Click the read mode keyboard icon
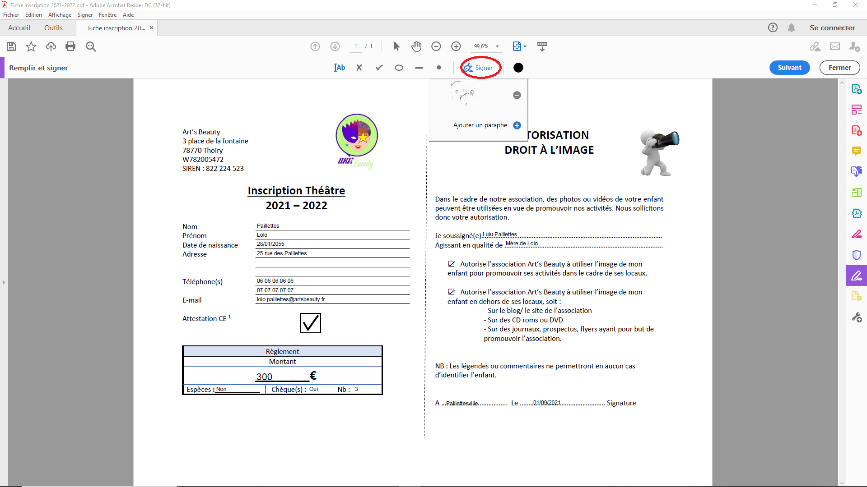 (542, 46)
